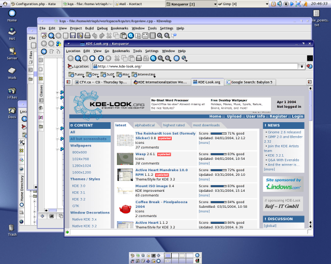Click the Print icon in Konqueror toolbar
Screen dimensions: 331x264
coord(139,58)
